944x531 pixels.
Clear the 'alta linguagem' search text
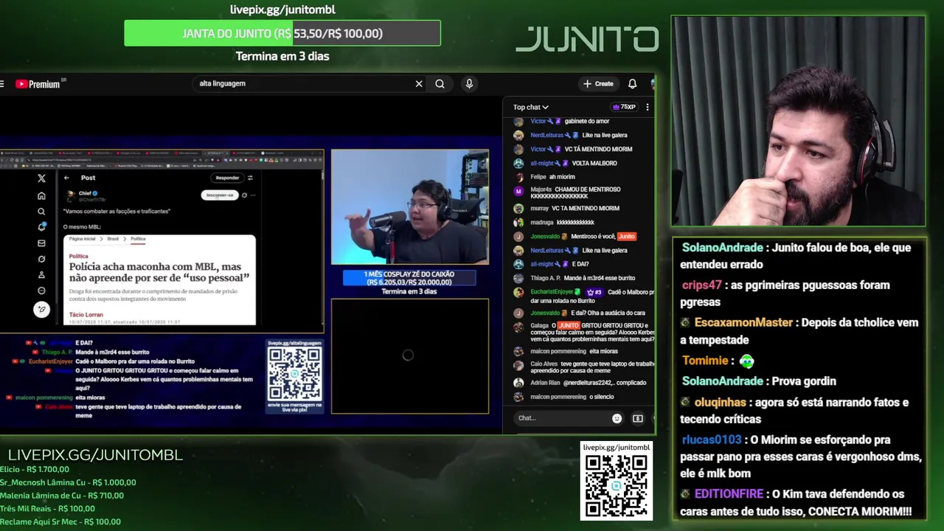[x=419, y=84]
